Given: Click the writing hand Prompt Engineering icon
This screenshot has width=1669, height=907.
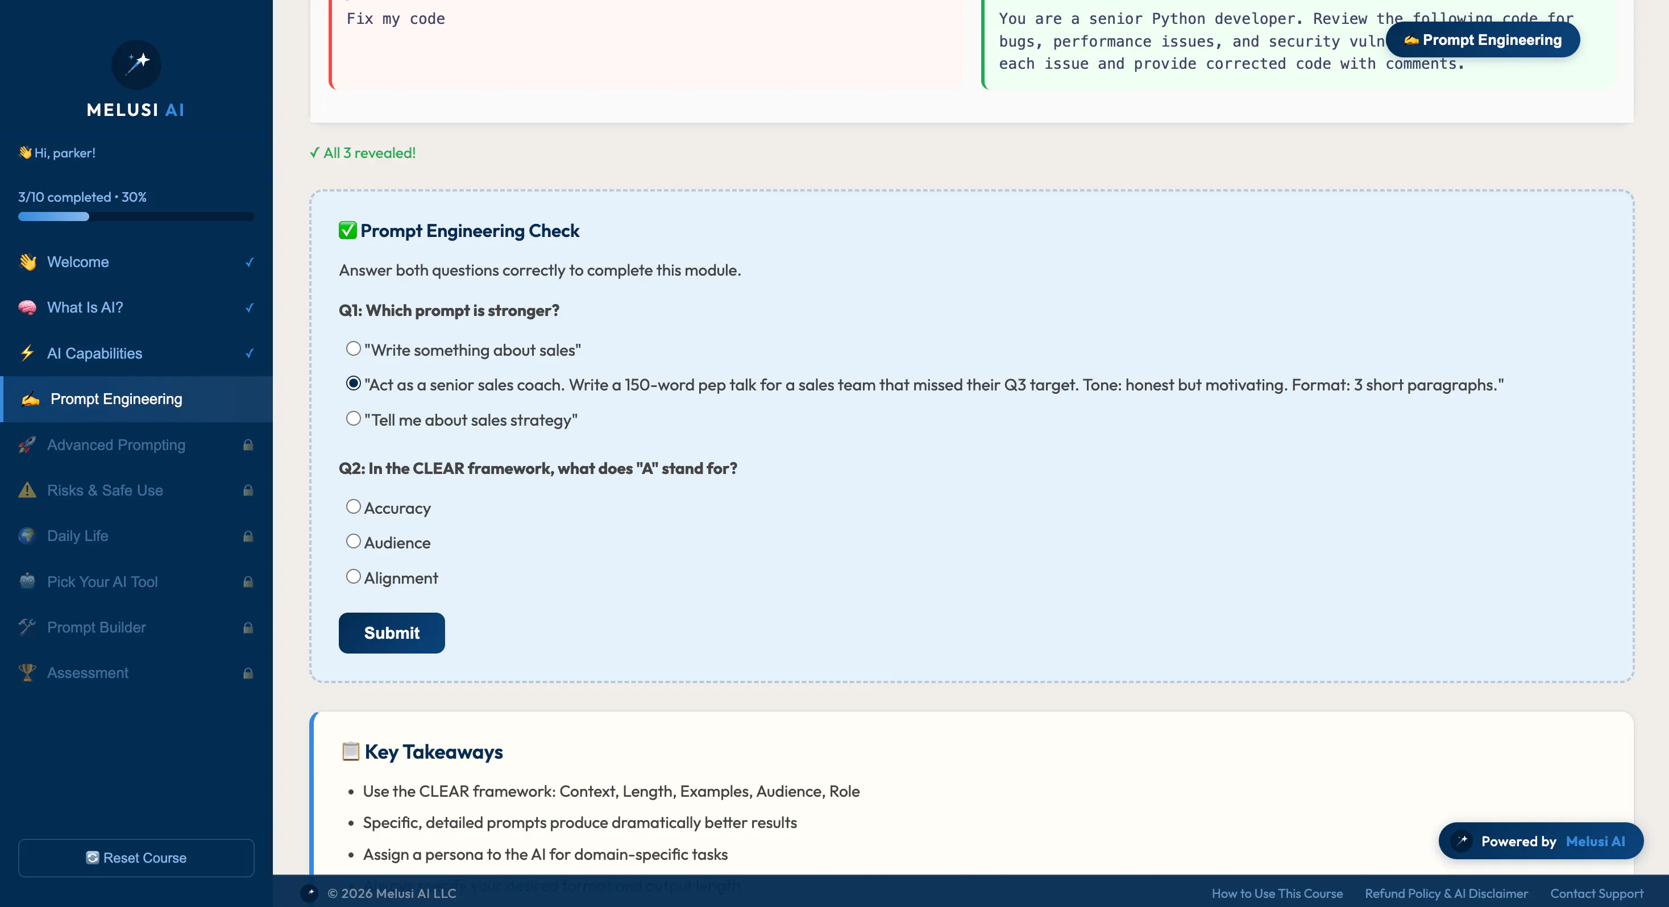Looking at the screenshot, I should click(x=31, y=399).
